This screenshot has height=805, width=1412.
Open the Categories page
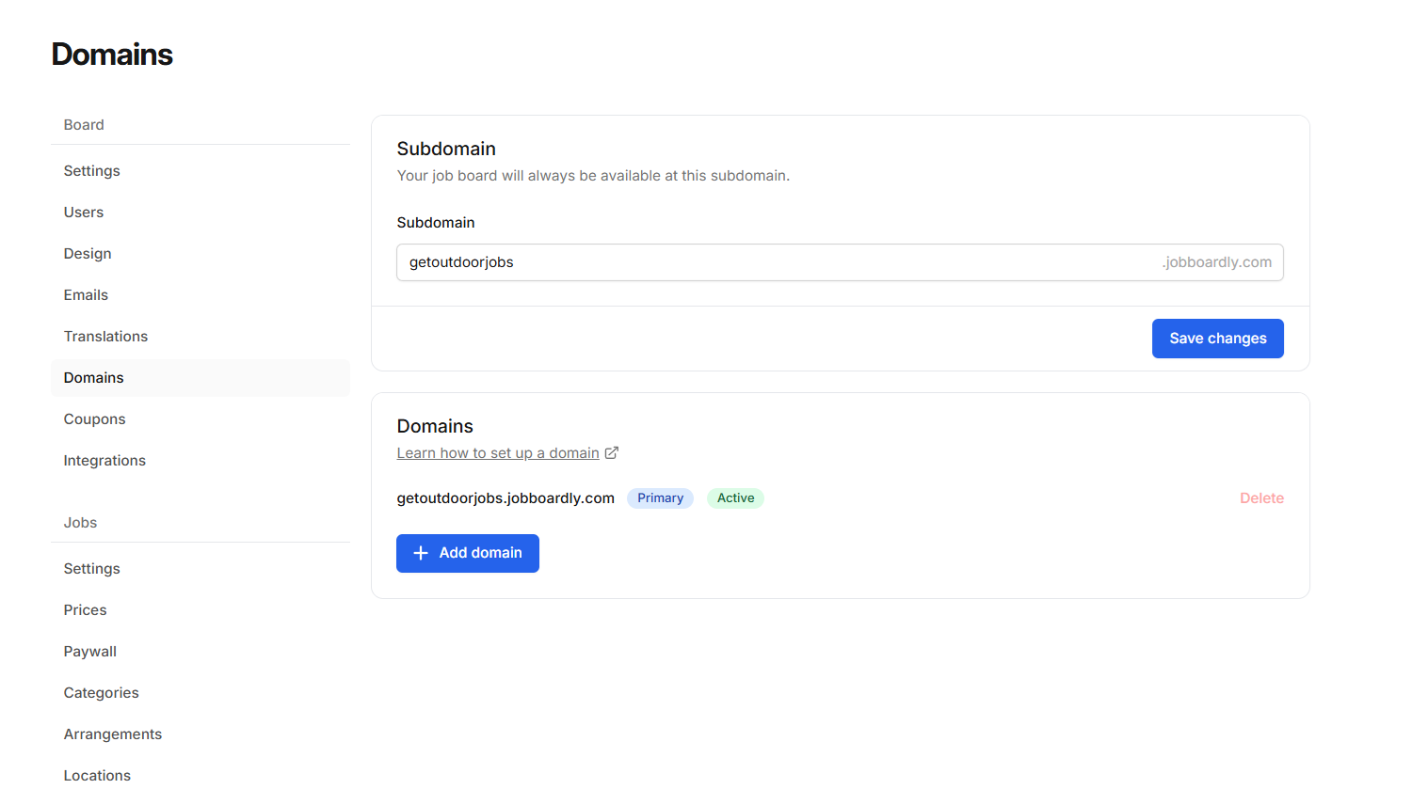(x=101, y=692)
